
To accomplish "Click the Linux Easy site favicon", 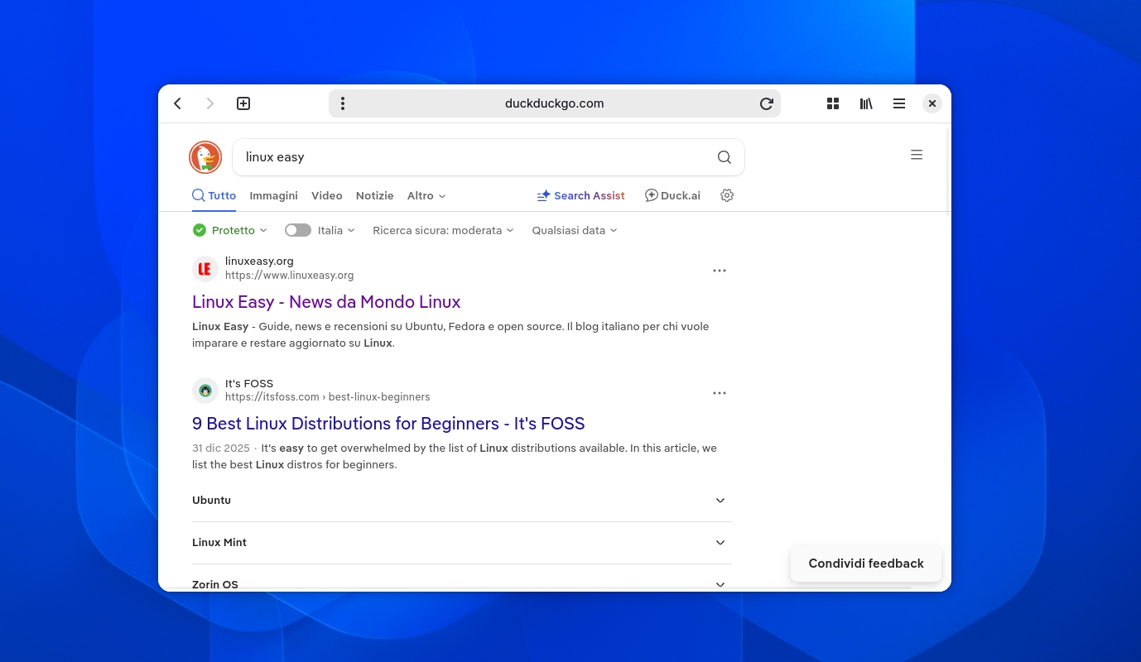I will [x=205, y=269].
